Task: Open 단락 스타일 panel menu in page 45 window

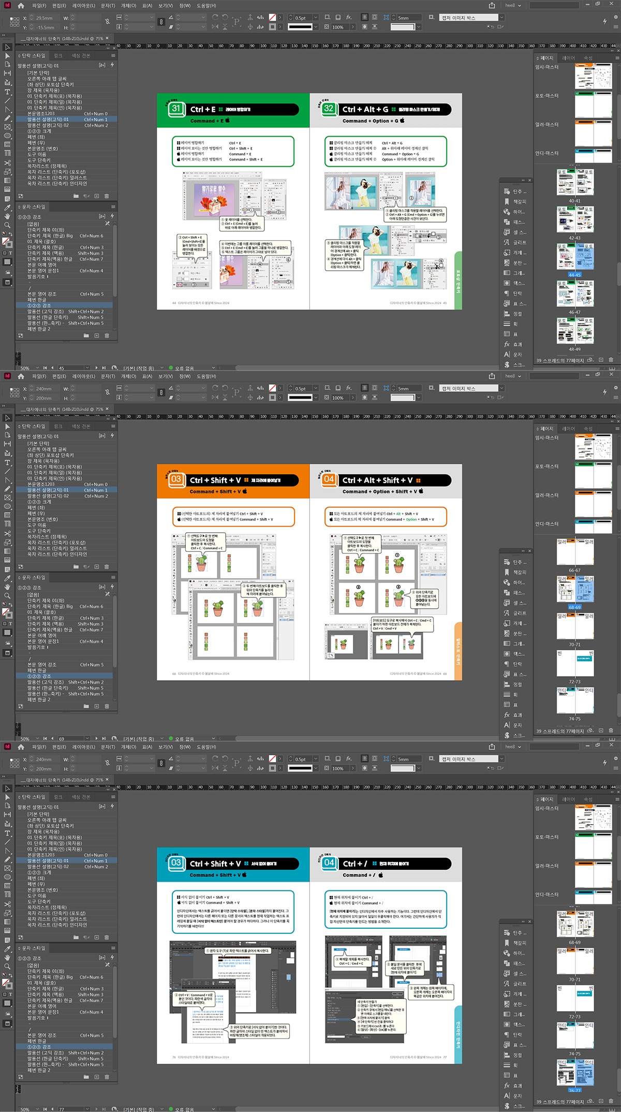Action: [113, 55]
